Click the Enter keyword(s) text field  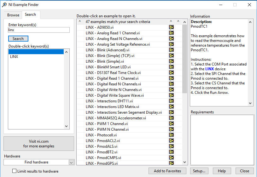pos(39,30)
